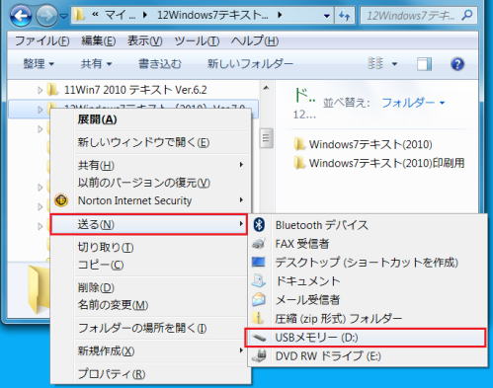Choose 新しいウィンドウで開く(E) in the context menu
The image size is (493, 388).
coord(150,142)
